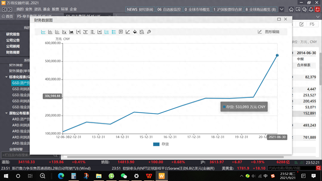
Task: Choose the scatter plot chart icon
Action: pos(64,32)
